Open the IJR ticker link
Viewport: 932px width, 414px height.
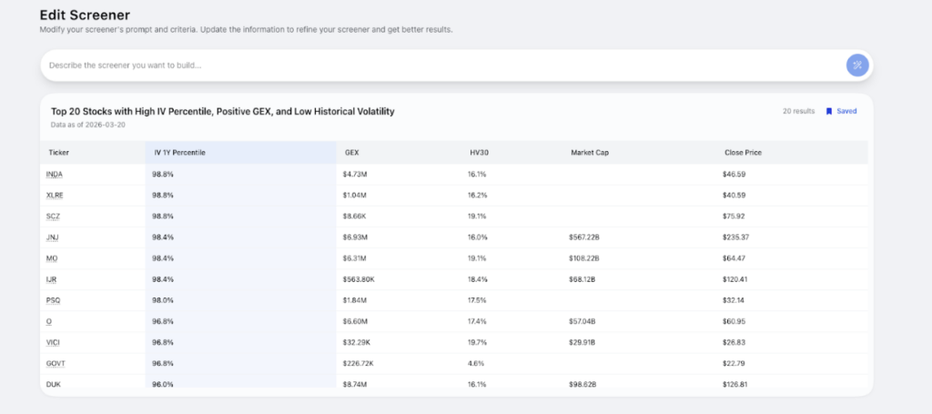pyautogui.click(x=51, y=279)
